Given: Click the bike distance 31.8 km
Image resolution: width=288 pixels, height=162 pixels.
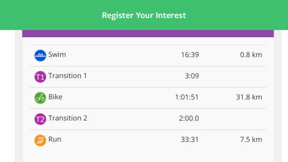Looking at the screenshot, I should [249, 97].
